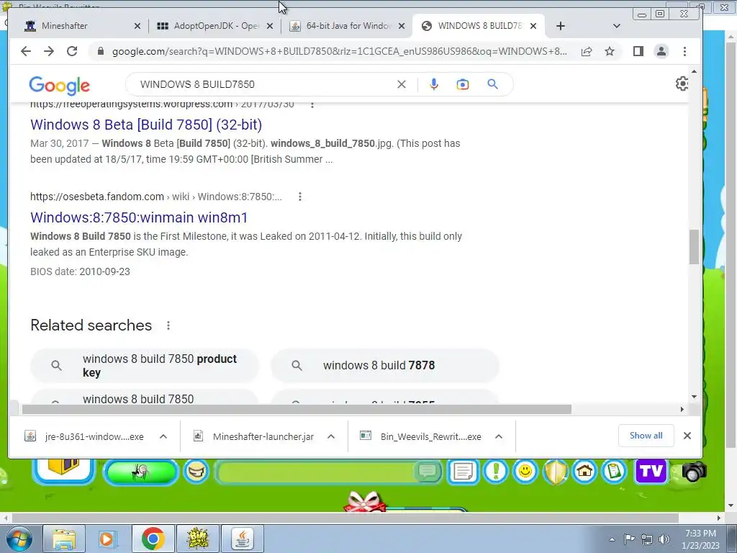
Task: Clear the Google search box
Action: 402,84
